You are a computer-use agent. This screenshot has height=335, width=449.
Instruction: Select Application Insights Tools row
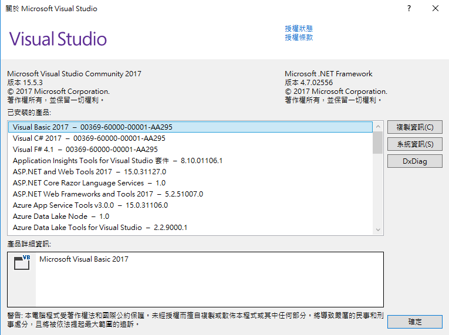pos(190,161)
